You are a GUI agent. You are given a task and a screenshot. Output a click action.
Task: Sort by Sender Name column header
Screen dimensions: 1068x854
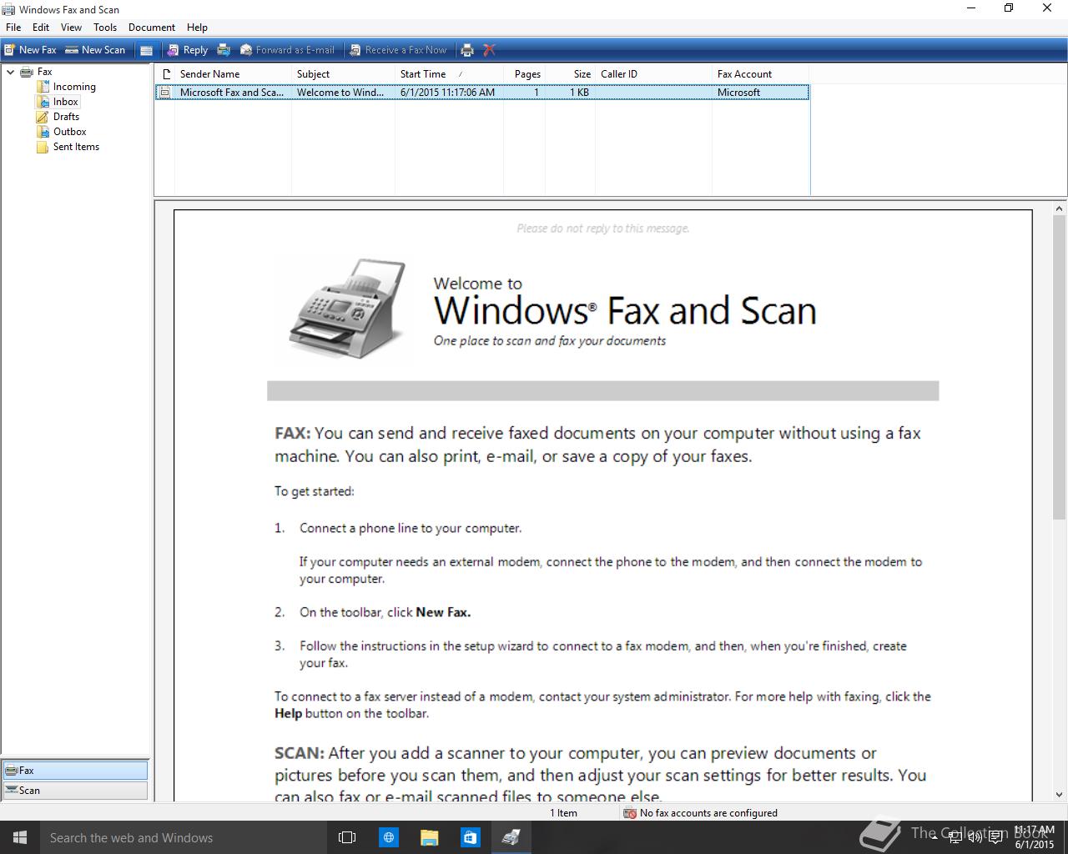233,74
